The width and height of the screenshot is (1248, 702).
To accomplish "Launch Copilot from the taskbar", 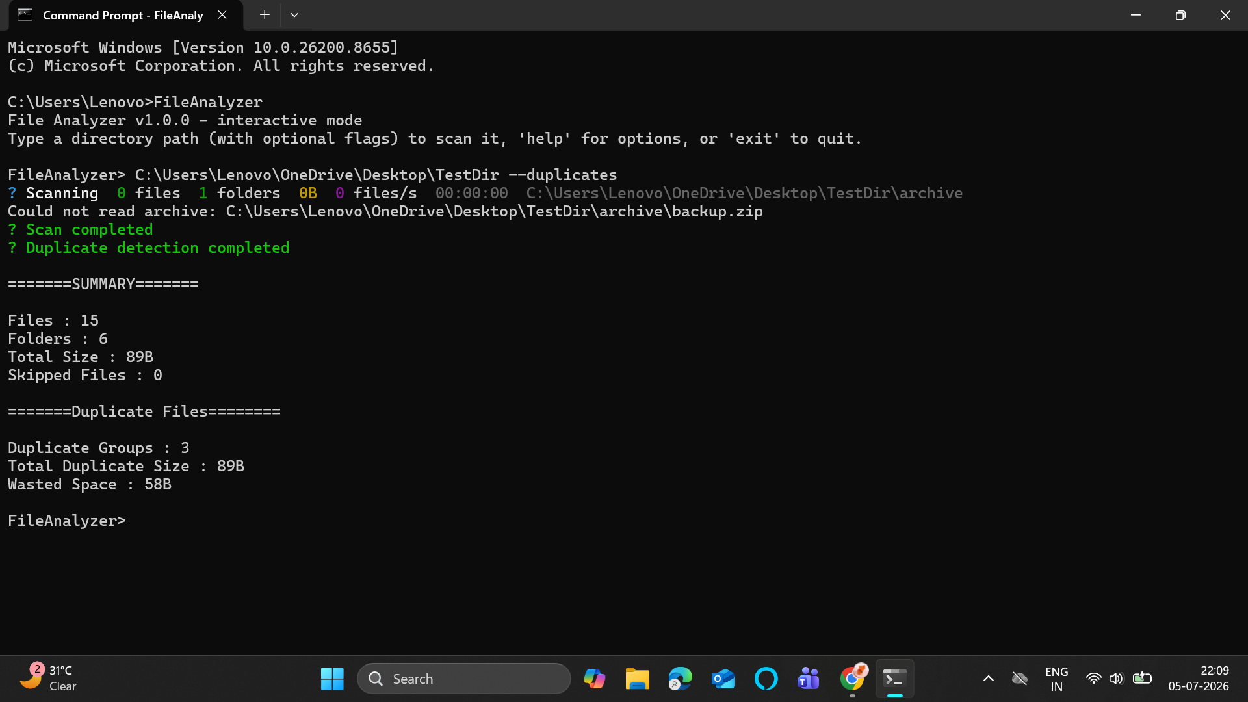I will click(594, 679).
